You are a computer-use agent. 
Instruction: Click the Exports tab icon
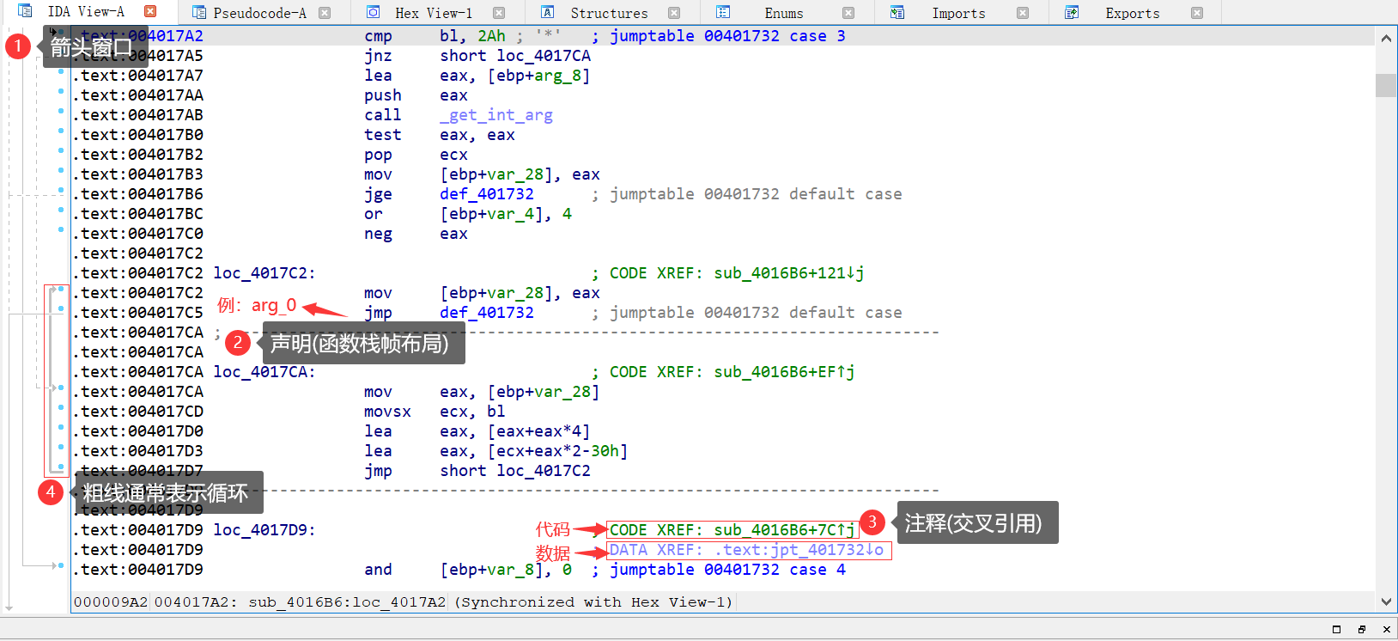click(1072, 12)
